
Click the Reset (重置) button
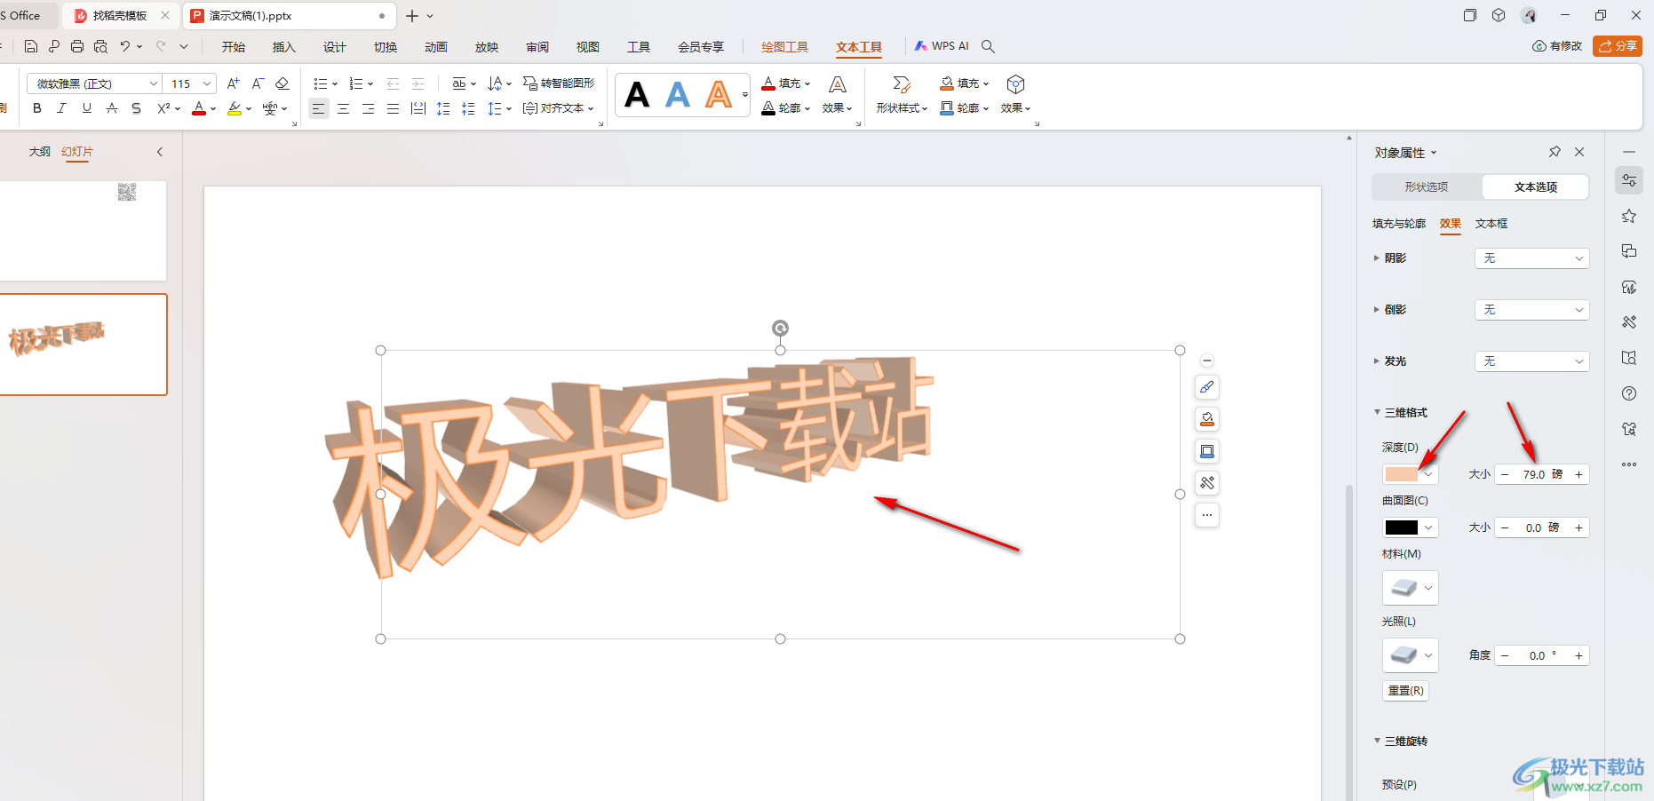pos(1405,690)
